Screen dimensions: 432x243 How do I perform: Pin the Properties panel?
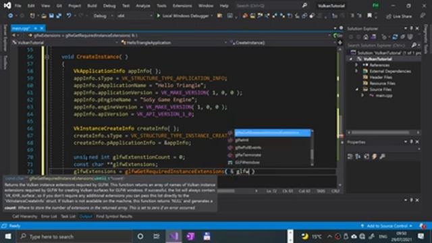tap(411, 142)
